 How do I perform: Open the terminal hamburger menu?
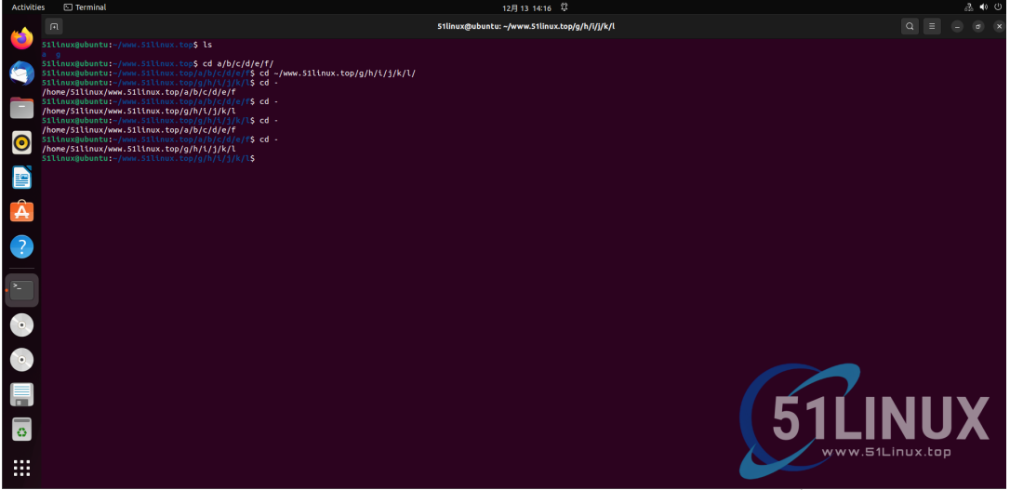[x=932, y=26]
